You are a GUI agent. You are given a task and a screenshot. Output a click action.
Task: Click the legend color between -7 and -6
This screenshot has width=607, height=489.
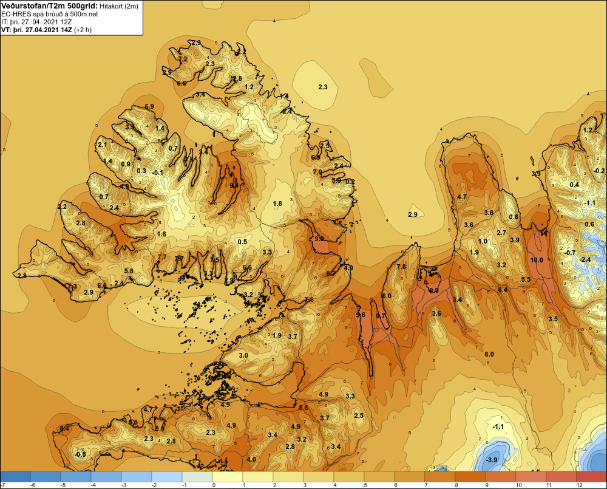point(15,477)
